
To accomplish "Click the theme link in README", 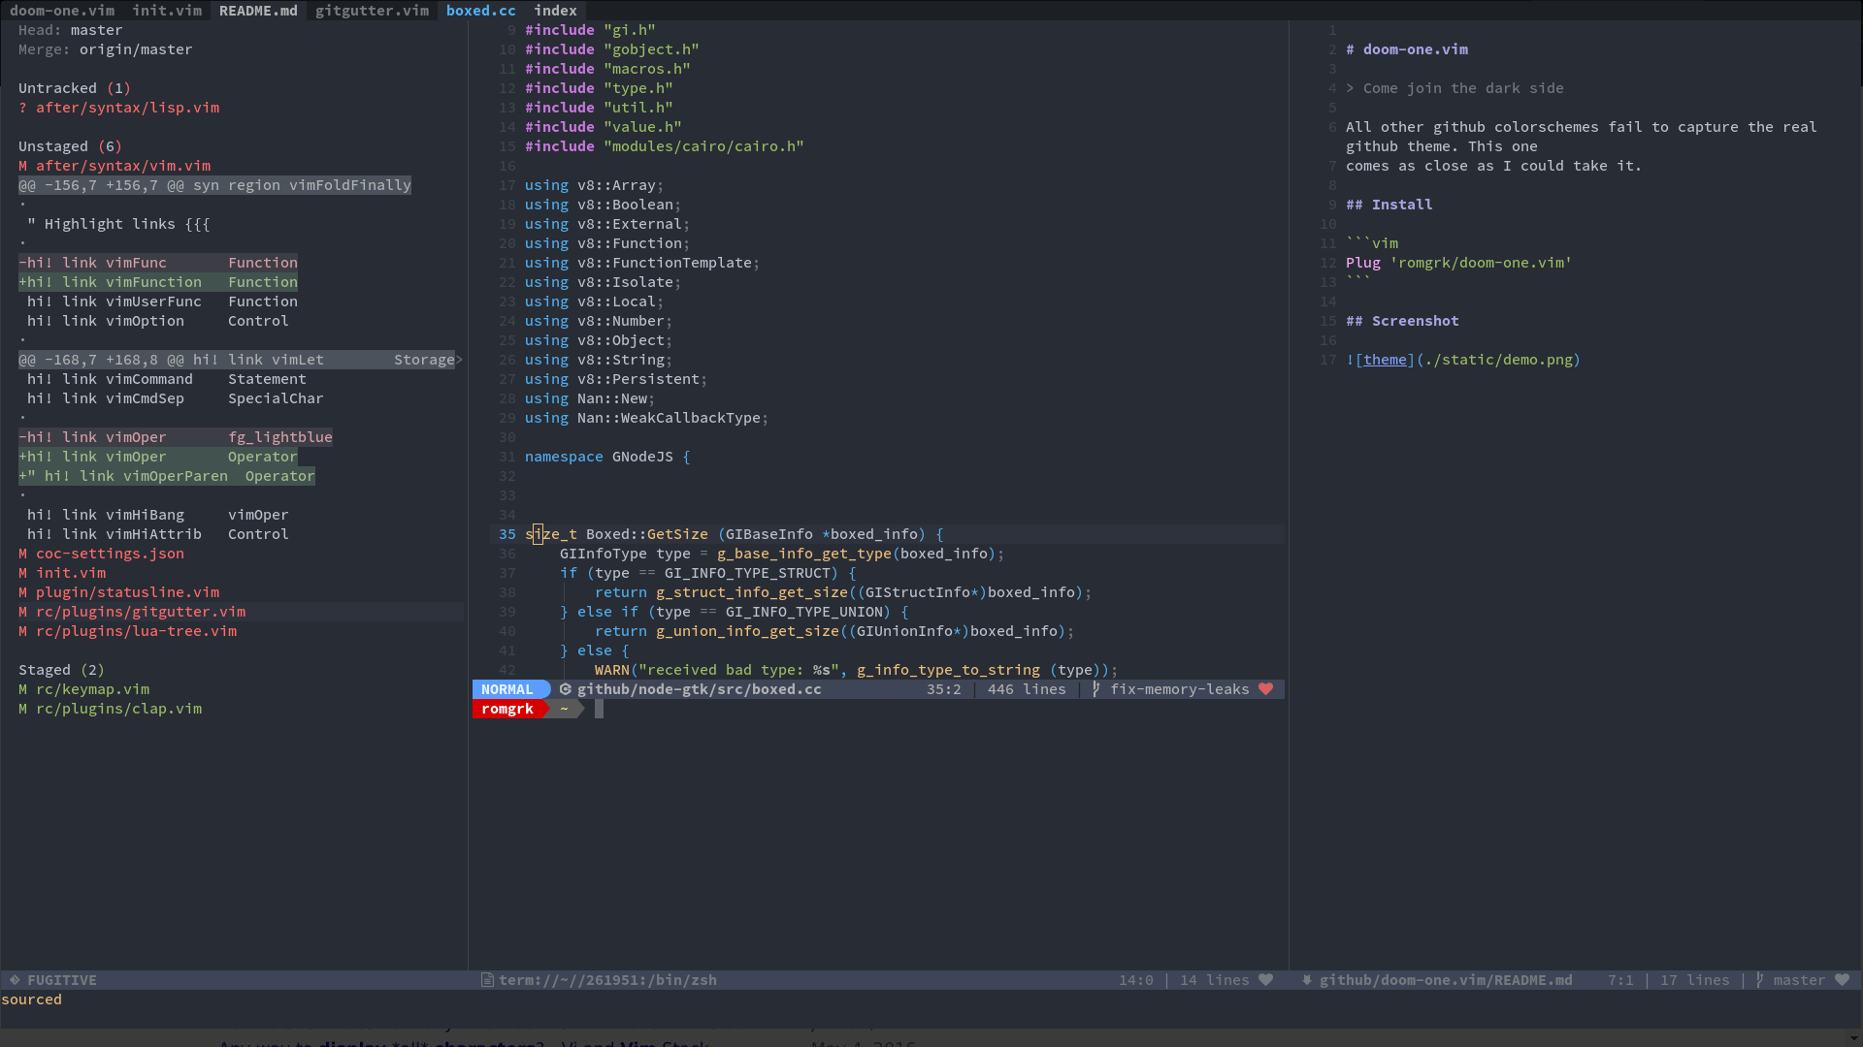I will click(x=1385, y=360).
